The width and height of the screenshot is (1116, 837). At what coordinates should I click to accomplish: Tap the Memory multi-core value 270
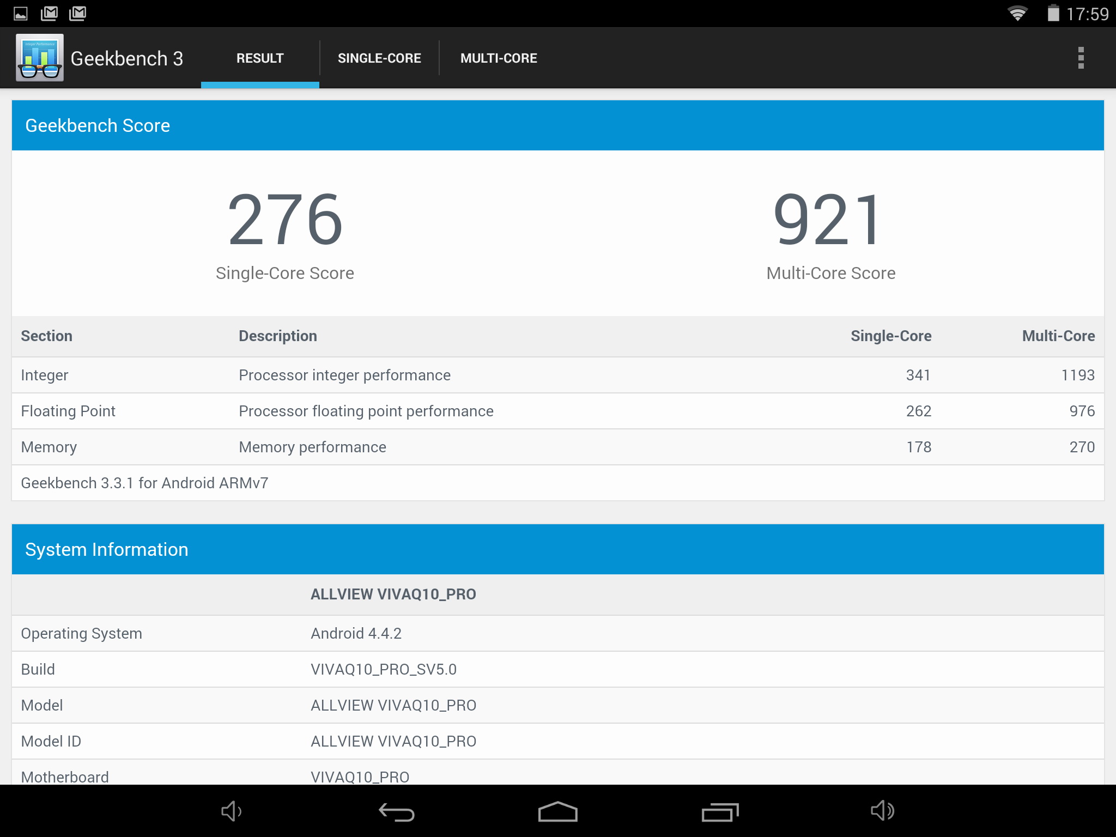[x=1082, y=447]
